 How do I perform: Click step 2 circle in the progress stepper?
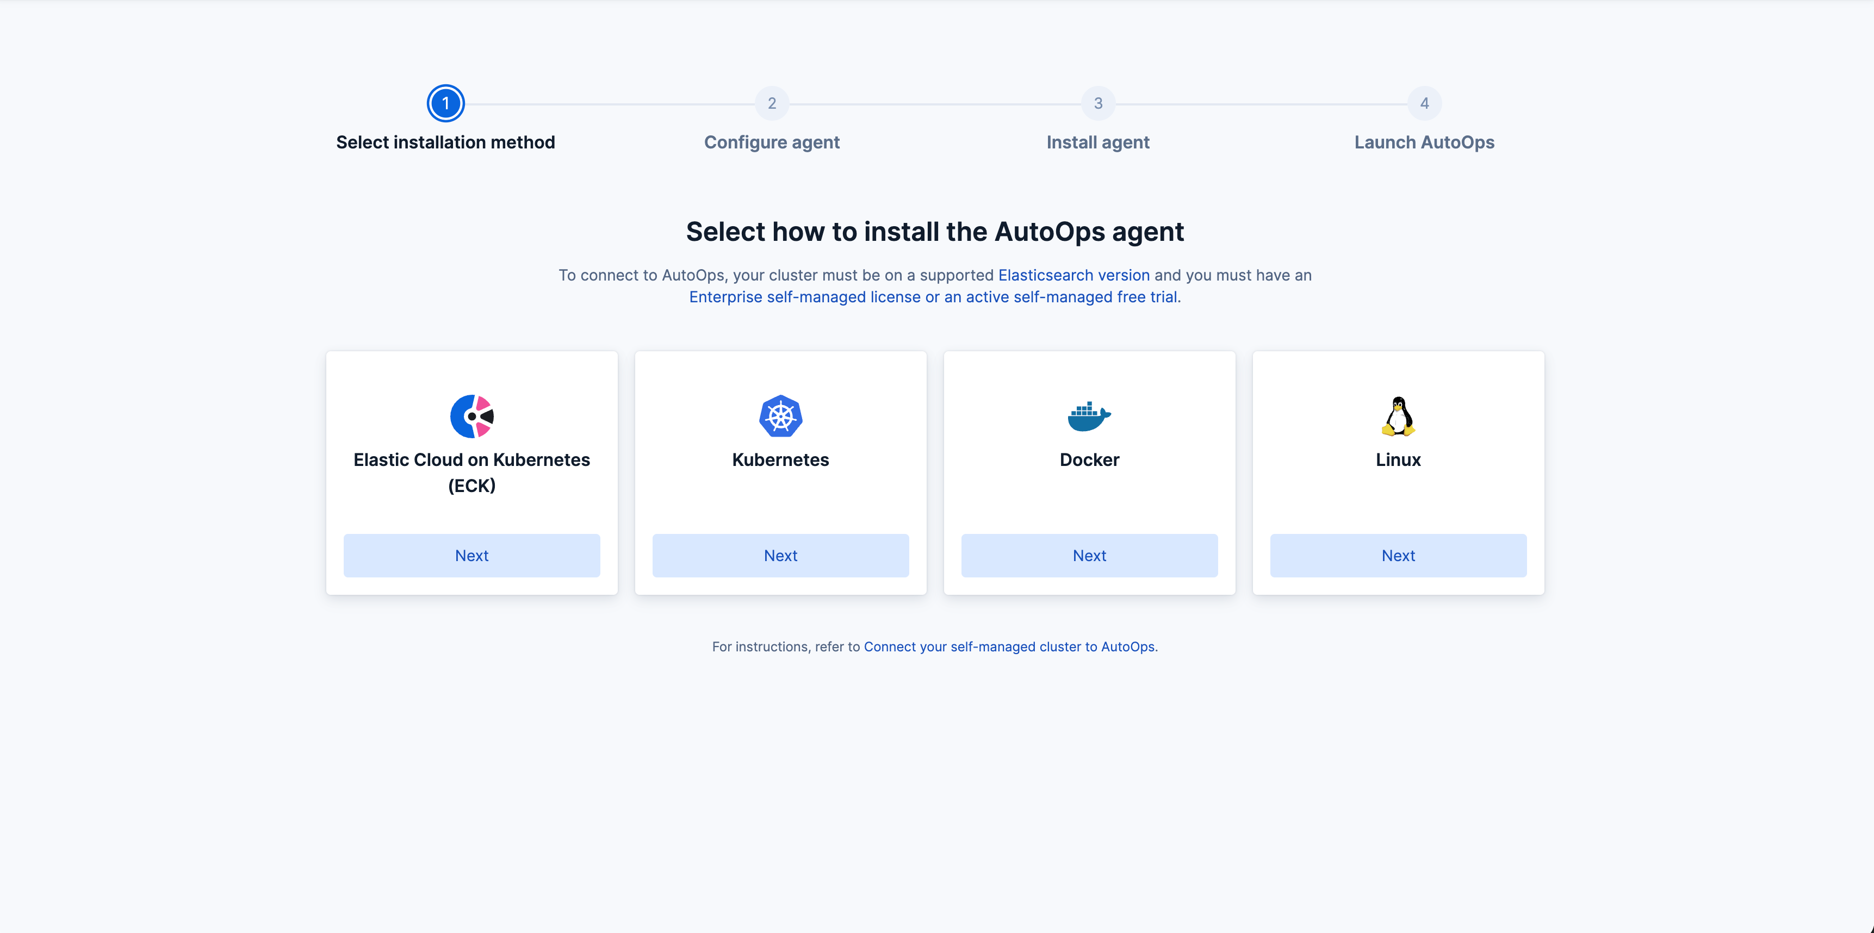(772, 103)
